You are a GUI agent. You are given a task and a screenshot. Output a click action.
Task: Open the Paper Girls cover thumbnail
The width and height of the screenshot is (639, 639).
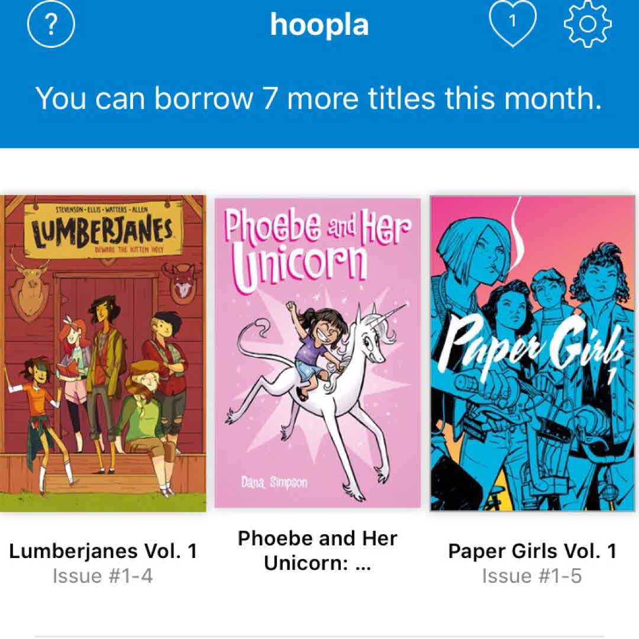[532, 353]
